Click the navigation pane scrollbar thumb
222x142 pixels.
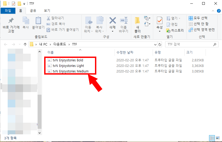40,112
